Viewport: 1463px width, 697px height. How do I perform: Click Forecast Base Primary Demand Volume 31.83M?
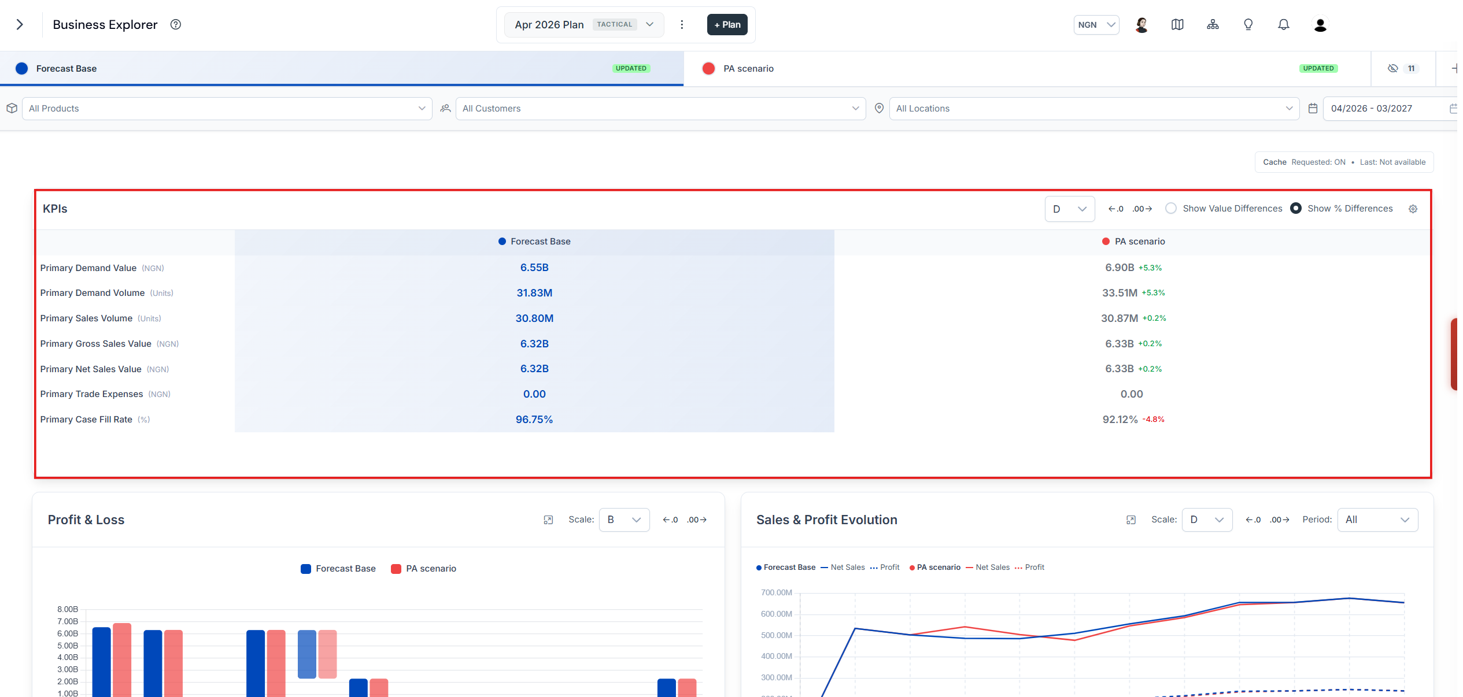tap(534, 293)
